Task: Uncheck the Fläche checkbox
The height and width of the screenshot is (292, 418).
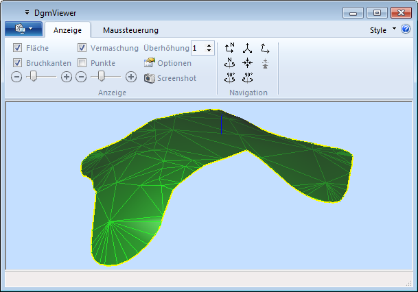Action: pos(18,48)
